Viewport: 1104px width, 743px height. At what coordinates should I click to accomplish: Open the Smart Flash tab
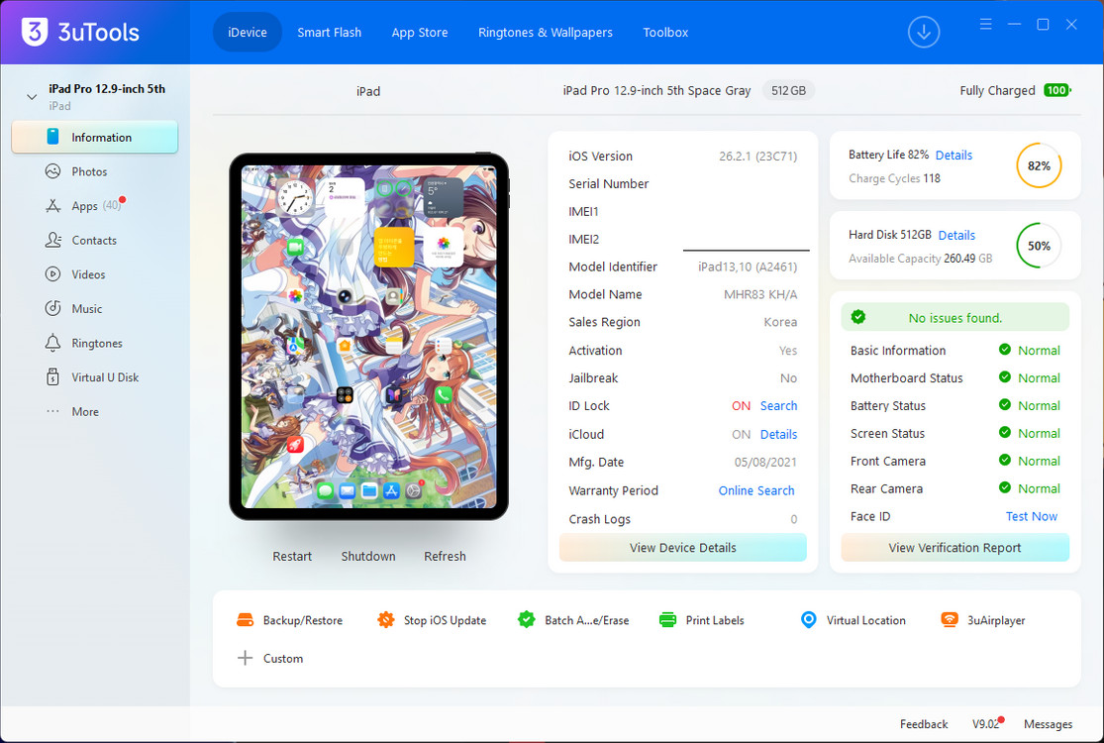(x=329, y=32)
